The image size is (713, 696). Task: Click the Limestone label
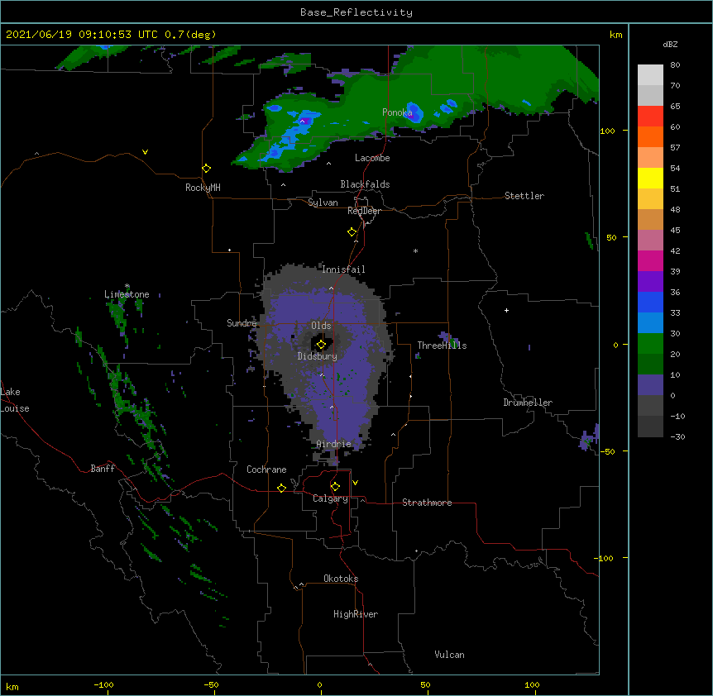(x=127, y=294)
